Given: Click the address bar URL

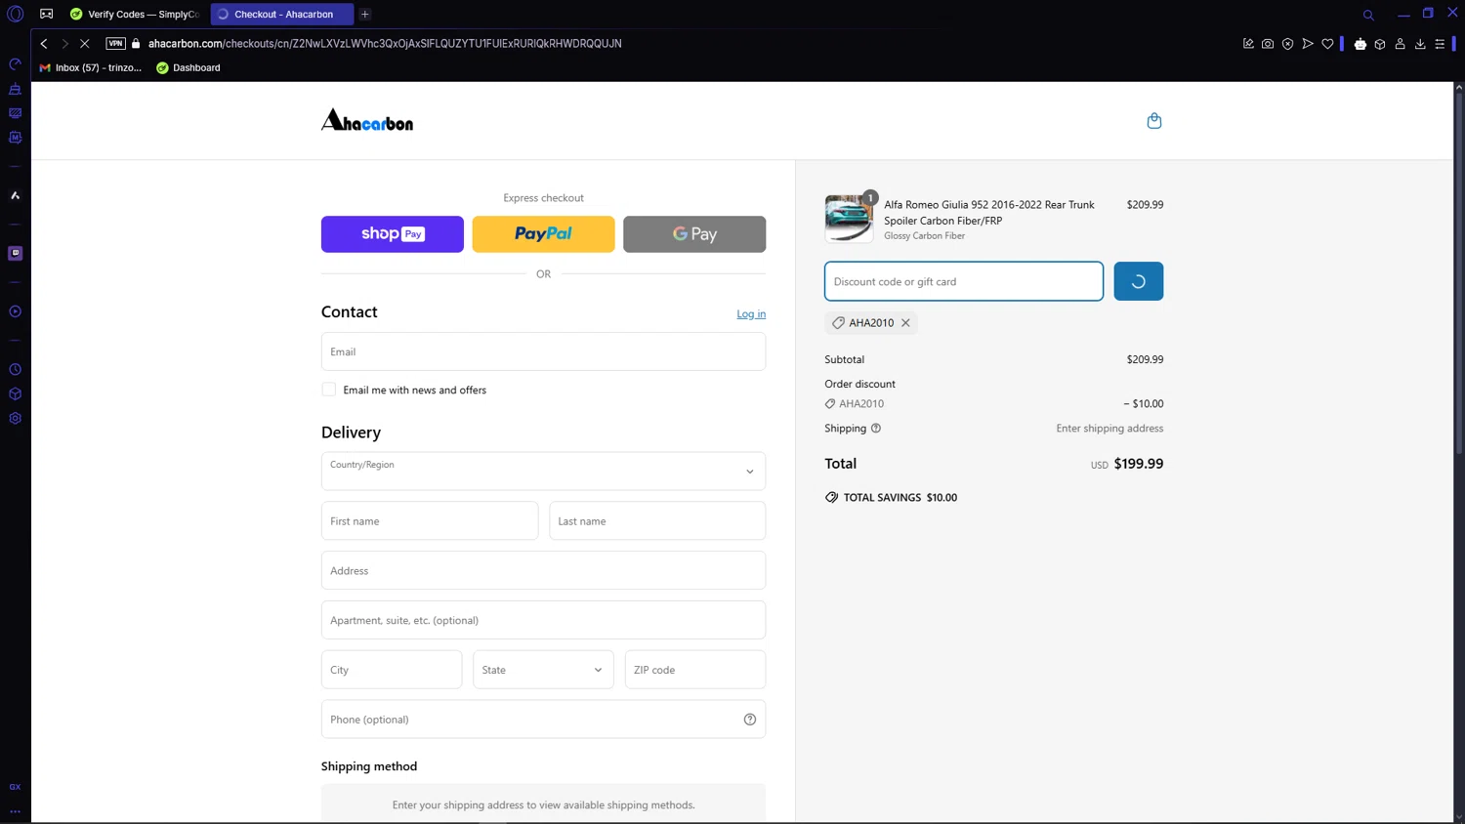Looking at the screenshot, I should pos(385,44).
